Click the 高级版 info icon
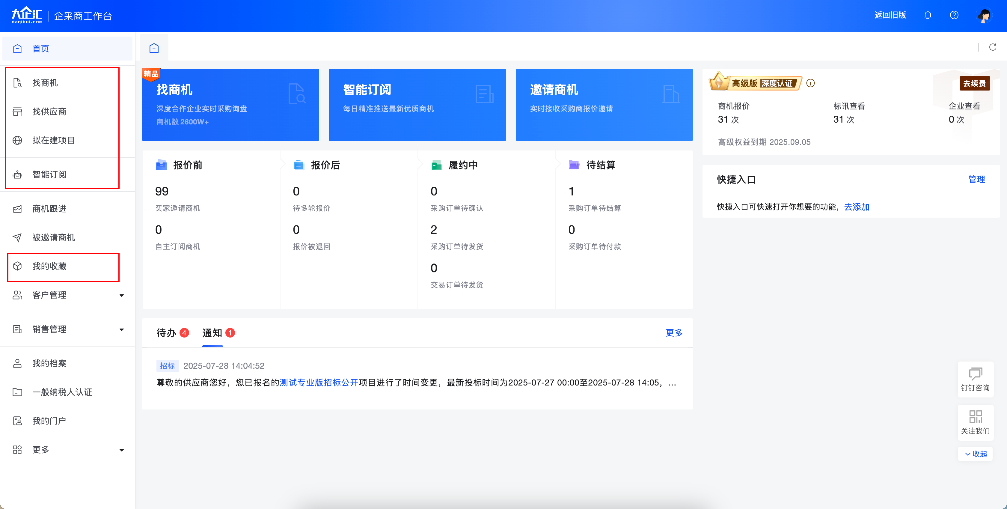This screenshot has width=1007, height=509. pyautogui.click(x=811, y=83)
